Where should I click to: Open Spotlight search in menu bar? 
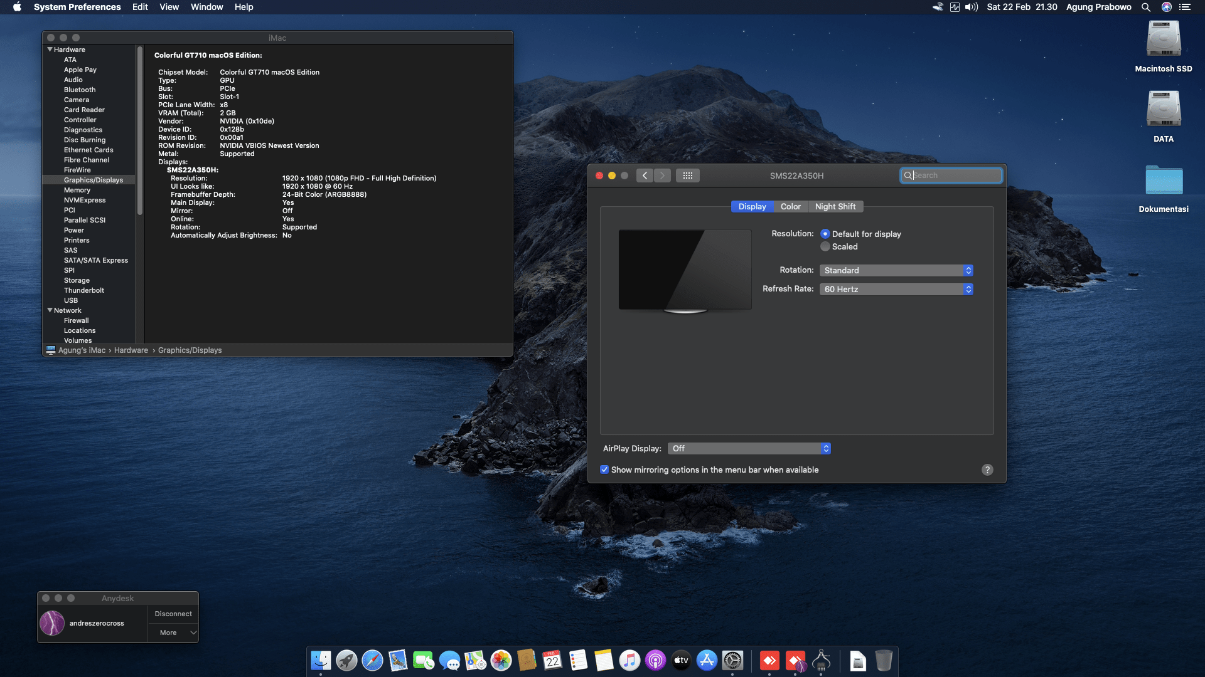1146,7
